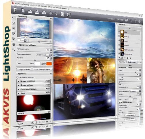Click the save image download-arrow icon
The width and height of the screenshot is (145, 139).
37,12
